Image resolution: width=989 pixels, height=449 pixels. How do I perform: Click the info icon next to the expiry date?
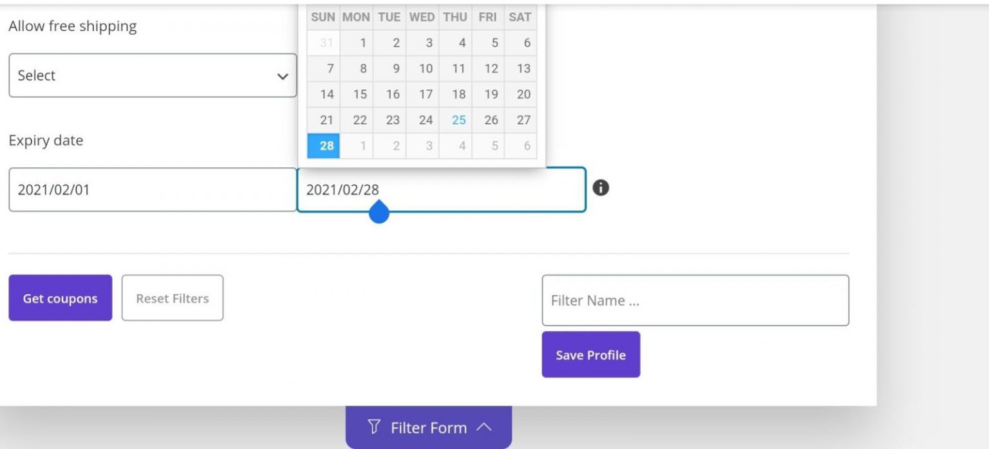(601, 188)
